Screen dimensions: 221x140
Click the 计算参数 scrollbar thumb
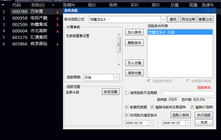[x=119, y=45]
